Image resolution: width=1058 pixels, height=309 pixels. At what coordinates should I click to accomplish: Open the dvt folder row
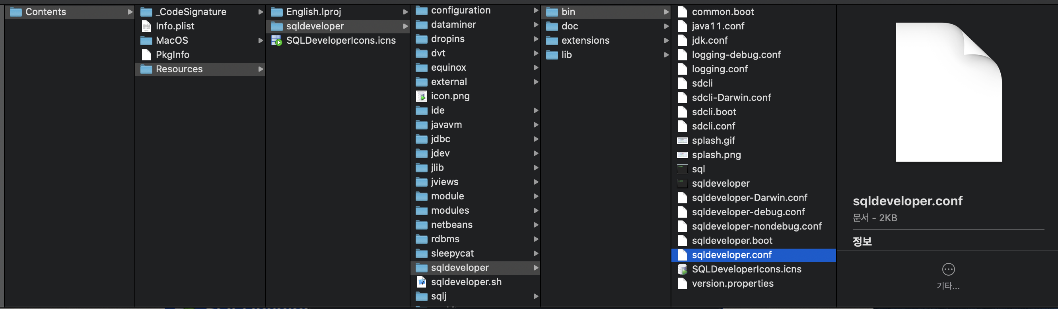(475, 53)
